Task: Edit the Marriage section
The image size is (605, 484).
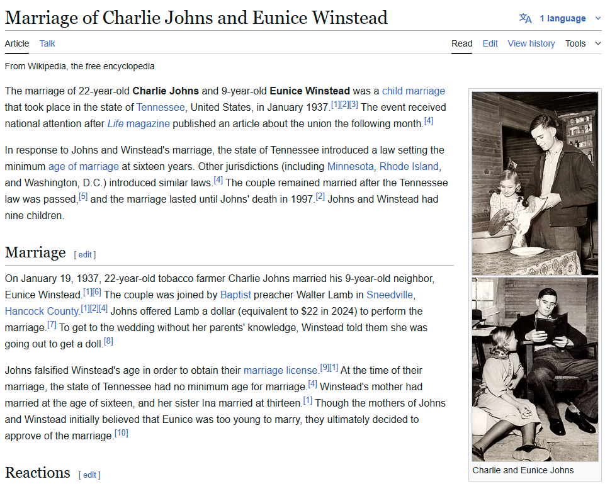Action: pyautogui.click(x=85, y=254)
